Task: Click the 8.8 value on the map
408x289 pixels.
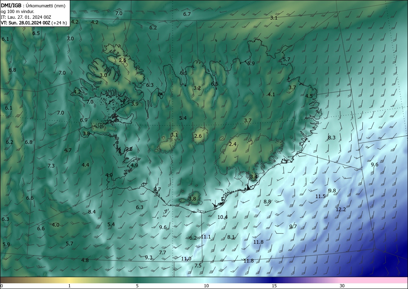Action: (267, 202)
